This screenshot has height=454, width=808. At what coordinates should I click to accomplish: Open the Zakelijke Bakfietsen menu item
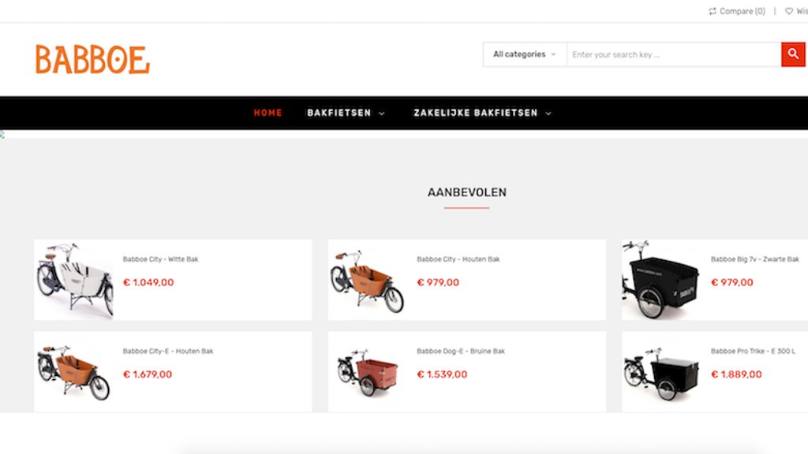point(476,113)
